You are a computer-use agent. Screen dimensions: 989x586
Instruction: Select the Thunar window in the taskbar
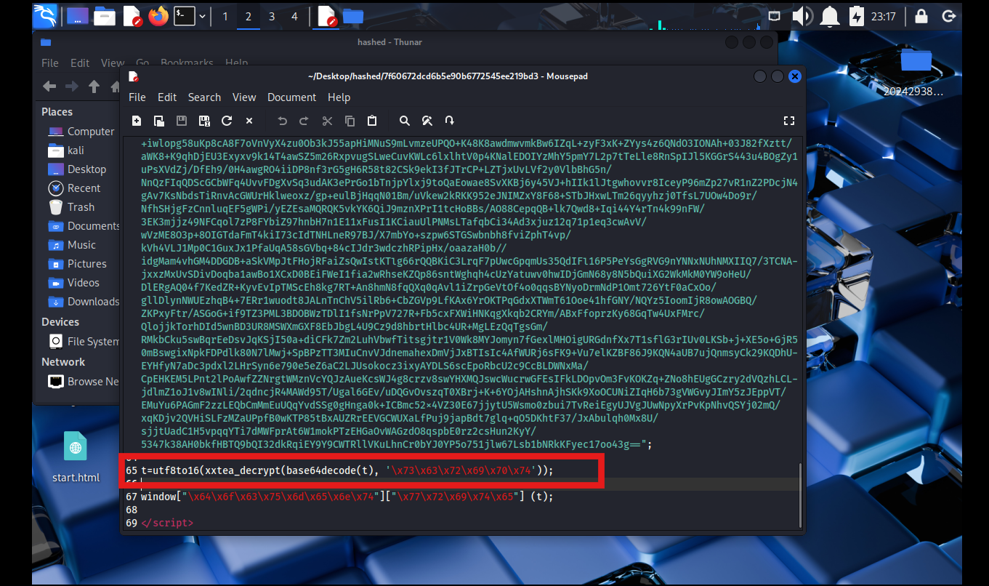tap(353, 16)
